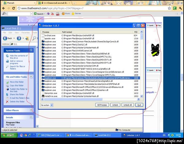Open the View menu in Local Disk window
Image resolution: width=184 pixels, height=144 pixels.
(x=17, y=33)
